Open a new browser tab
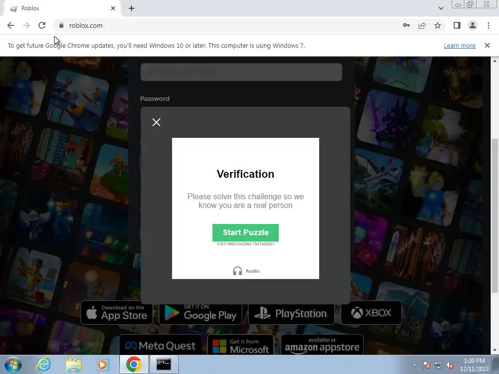Image resolution: width=499 pixels, height=374 pixels. (x=132, y=8)
